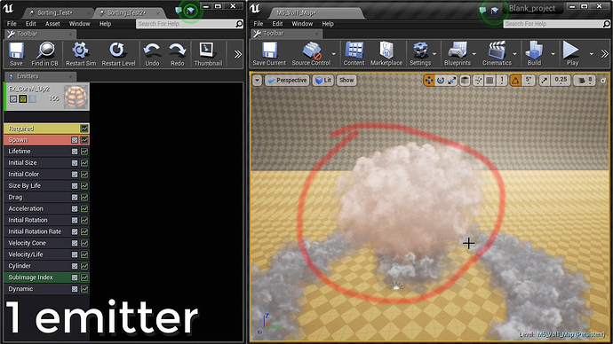Open the Asset menu in Cascade
The height and width of the screenshot is (344, 613).
tap(52, 24)
